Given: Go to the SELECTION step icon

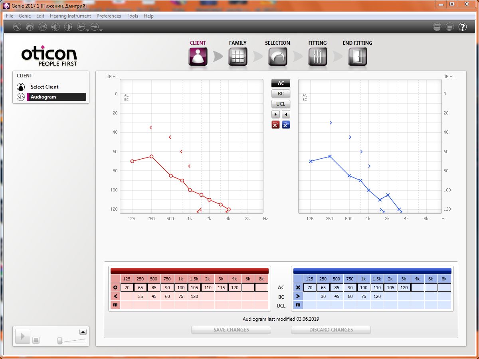Looking at the screenshot, I should [x=278, y=57].
